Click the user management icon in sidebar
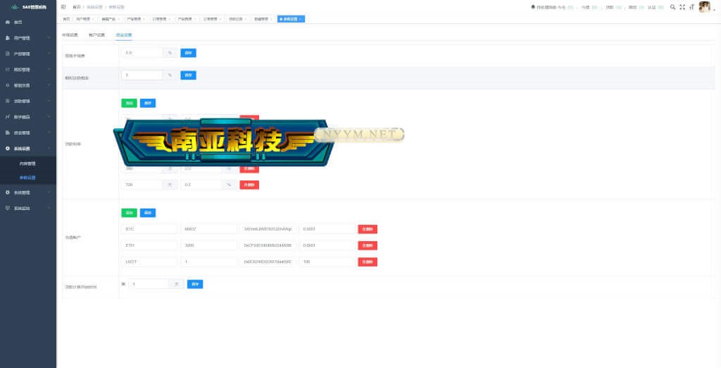This screenshot has width=721, height=368. [x=8, y=38]
